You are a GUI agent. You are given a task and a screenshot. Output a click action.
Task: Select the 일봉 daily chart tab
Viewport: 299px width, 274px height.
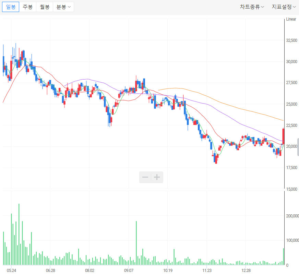point(11,7)
